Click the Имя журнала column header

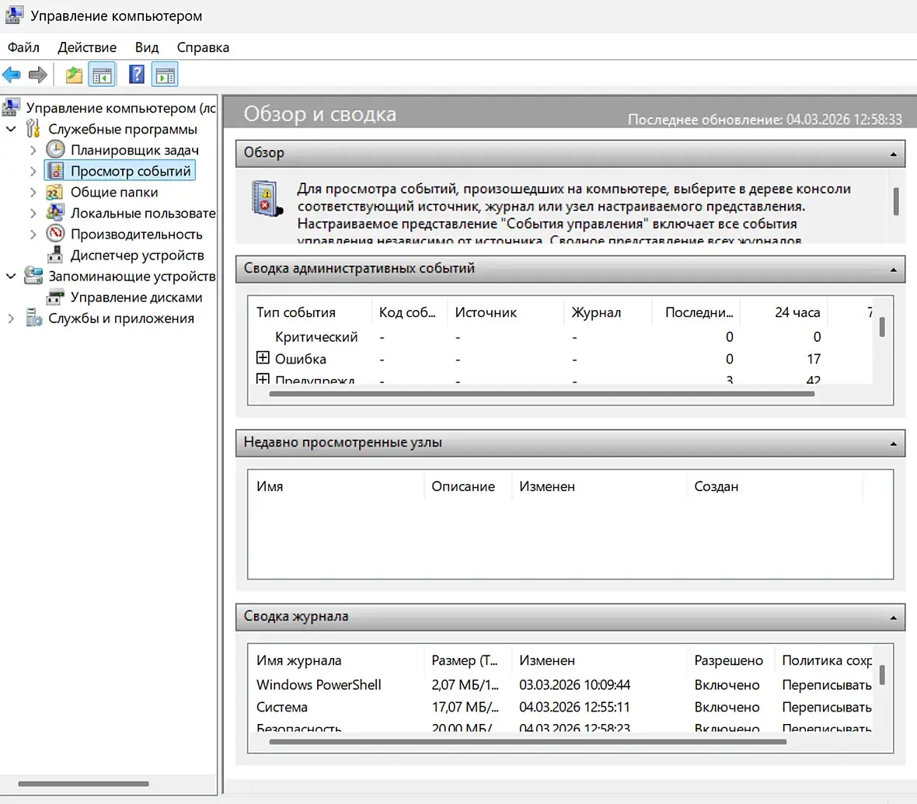(299, 660)
